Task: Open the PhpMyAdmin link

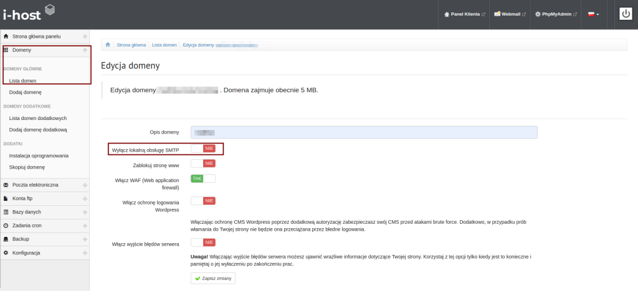Action: point(558,14)
